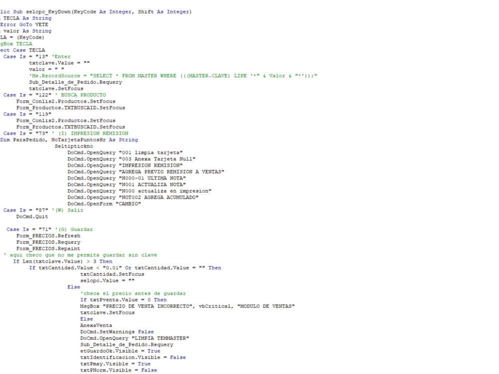Click "AGREGA PREVIO REMISION A VENTAS" query line
This screenshot has height=374, width=499.
(x=146, y=172)
